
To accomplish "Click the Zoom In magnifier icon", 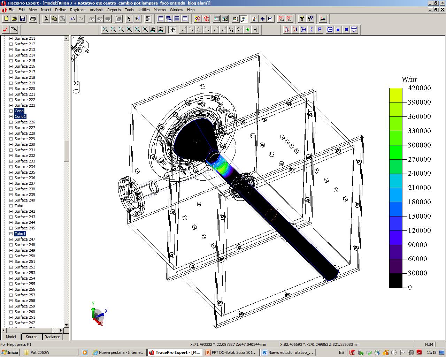I will (x=105, y=30).
